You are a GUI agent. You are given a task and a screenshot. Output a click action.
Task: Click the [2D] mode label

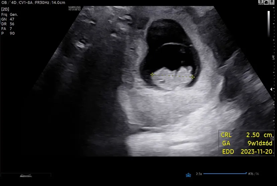[5, 9]
